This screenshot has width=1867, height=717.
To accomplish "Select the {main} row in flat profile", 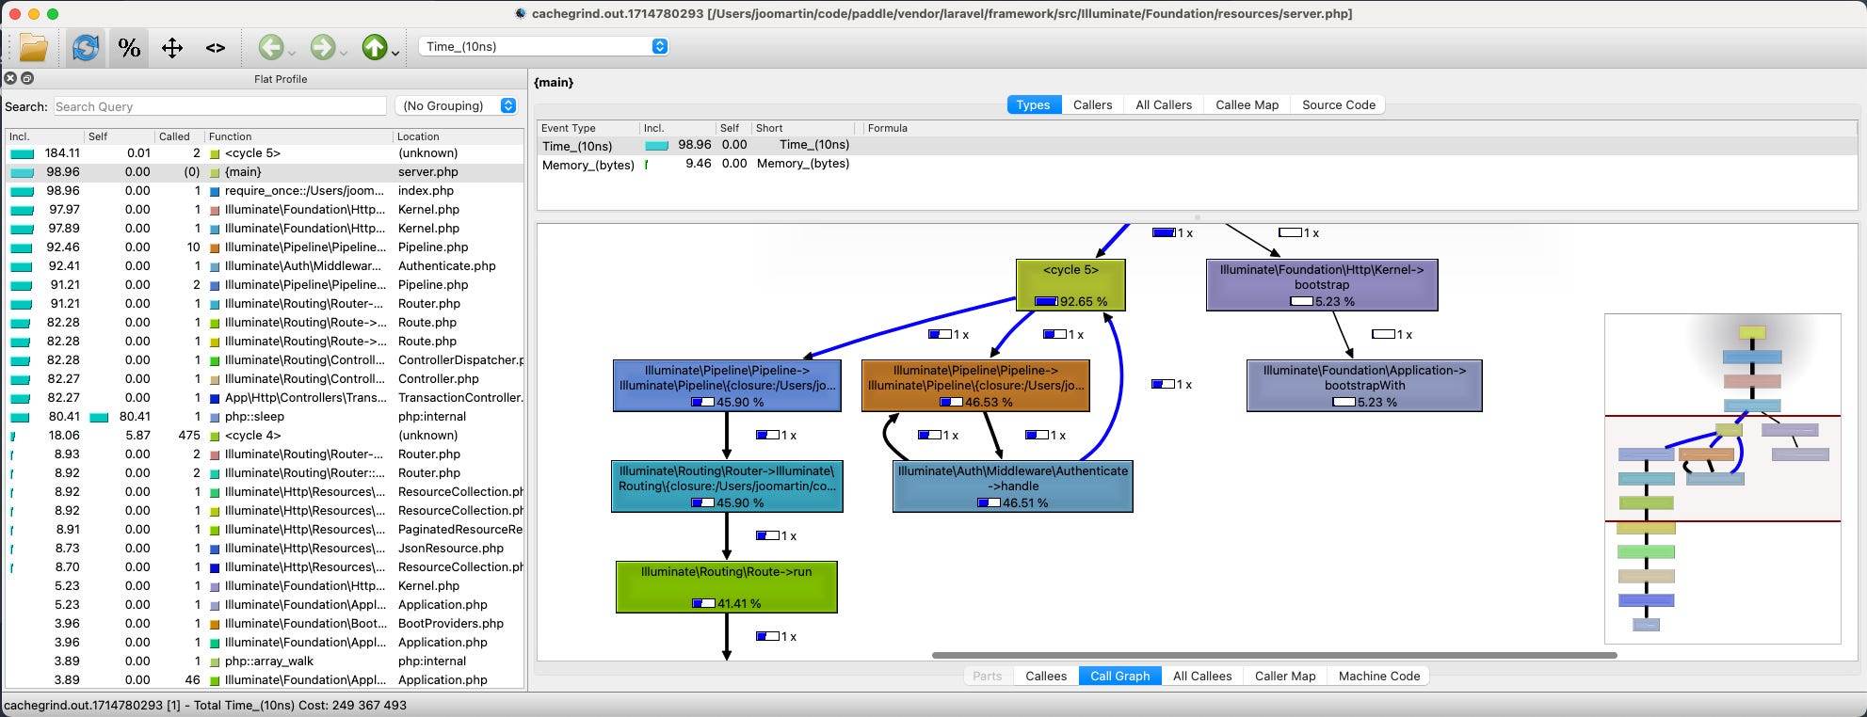I will (x=265, y=172).
